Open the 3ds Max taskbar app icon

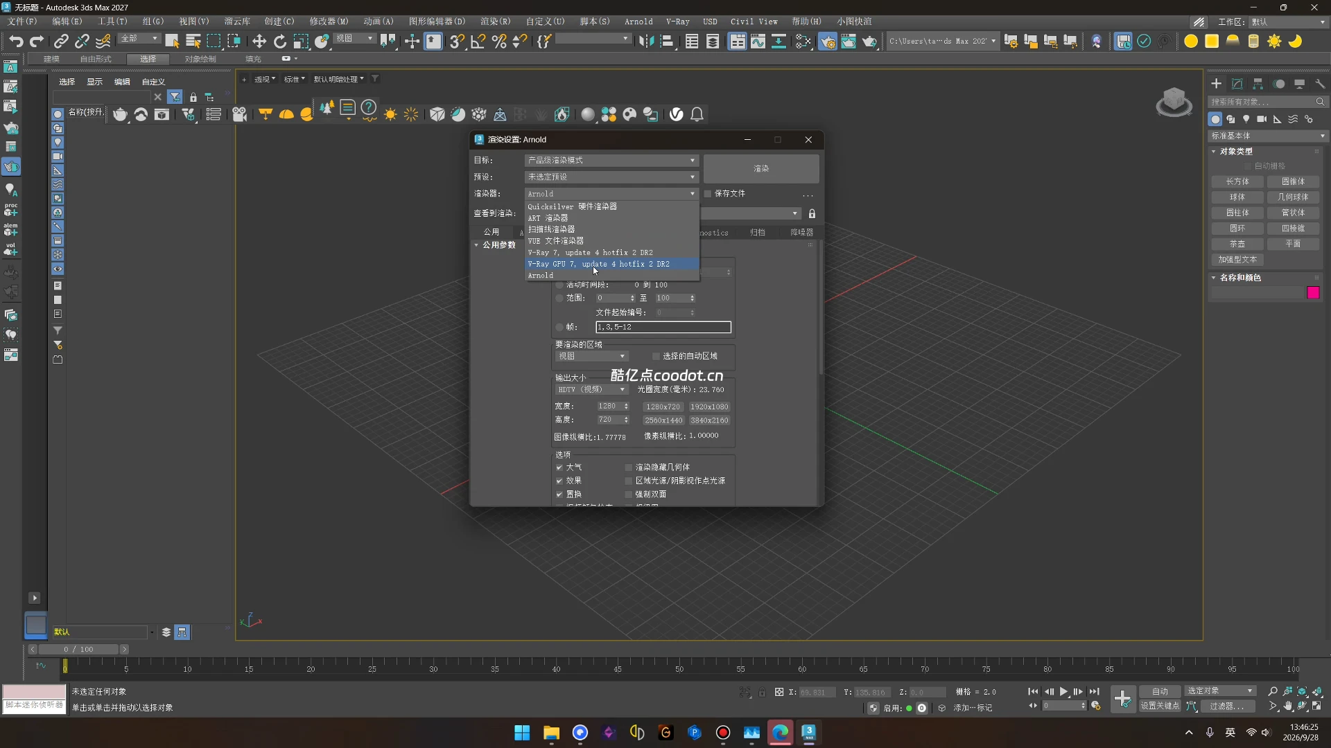coord(809,733)
